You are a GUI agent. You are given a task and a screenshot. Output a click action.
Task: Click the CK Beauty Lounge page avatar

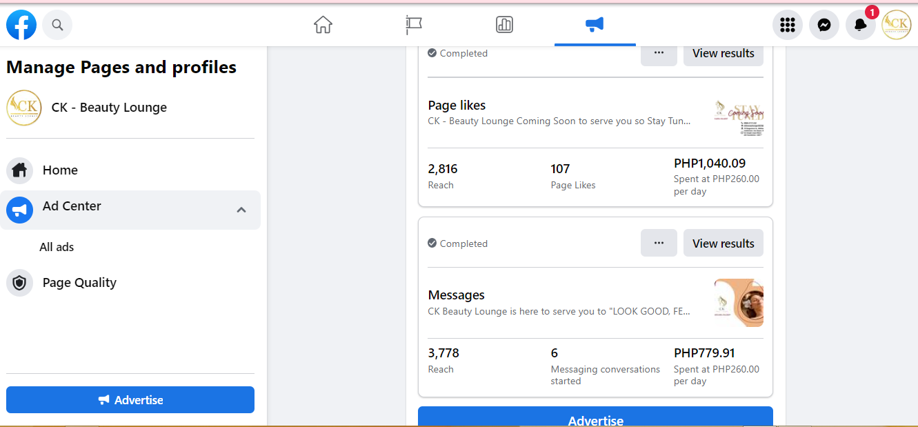pos(24,108)
